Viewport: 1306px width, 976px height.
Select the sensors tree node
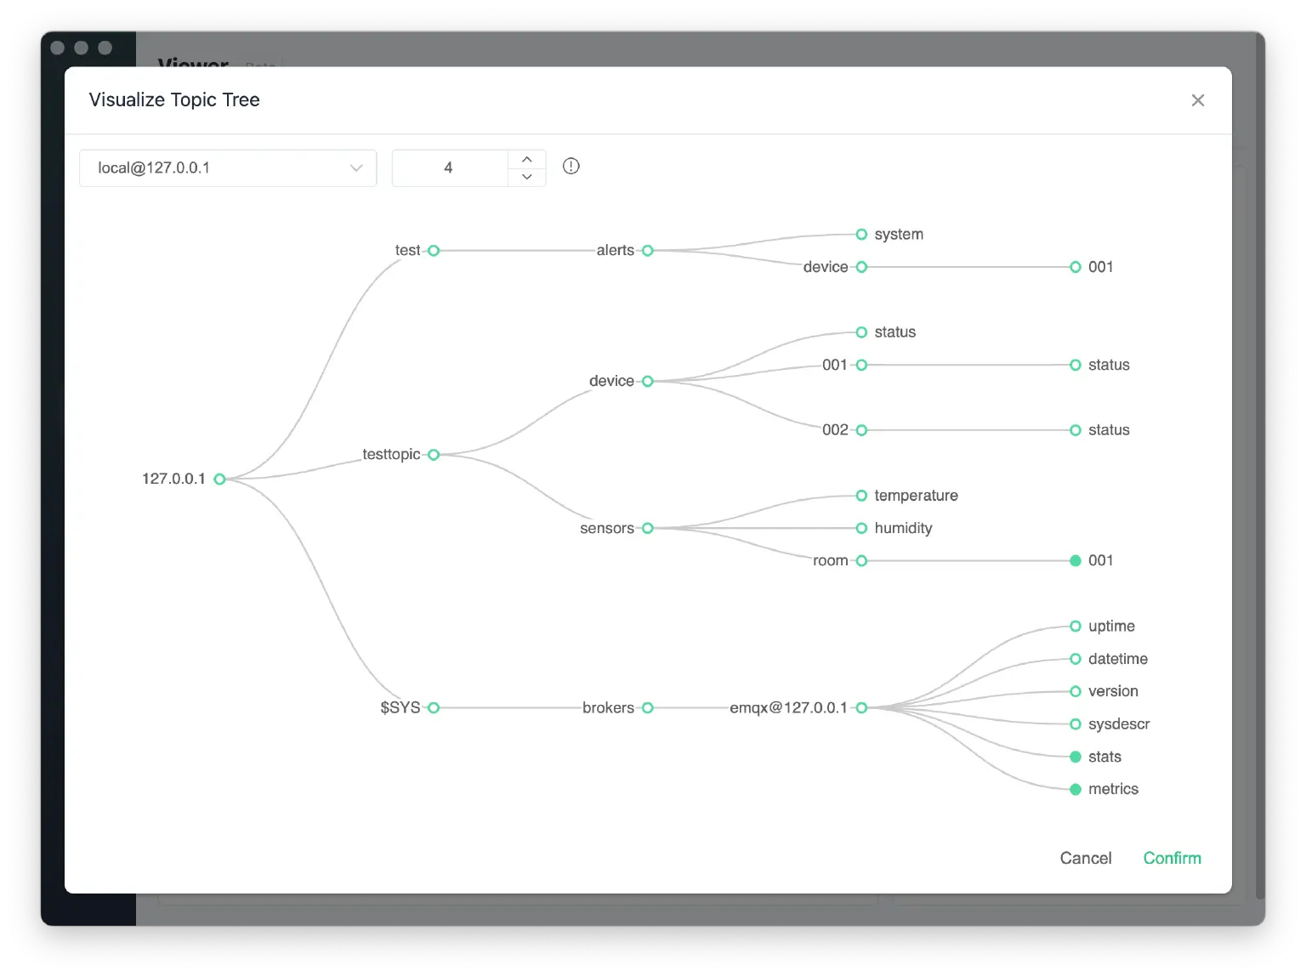click(x=647, y=528)
